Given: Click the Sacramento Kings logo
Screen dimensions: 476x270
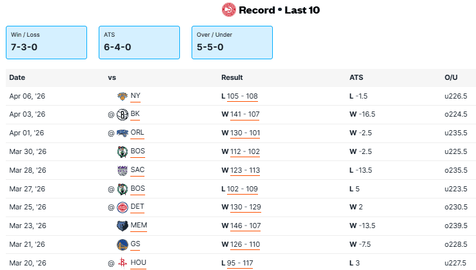Looking at the screenshot, I should point(123,171).
